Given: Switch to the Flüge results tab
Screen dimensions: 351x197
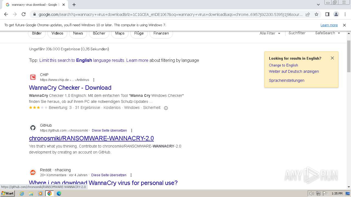Looking at the screenshot, I should (139, 33).
